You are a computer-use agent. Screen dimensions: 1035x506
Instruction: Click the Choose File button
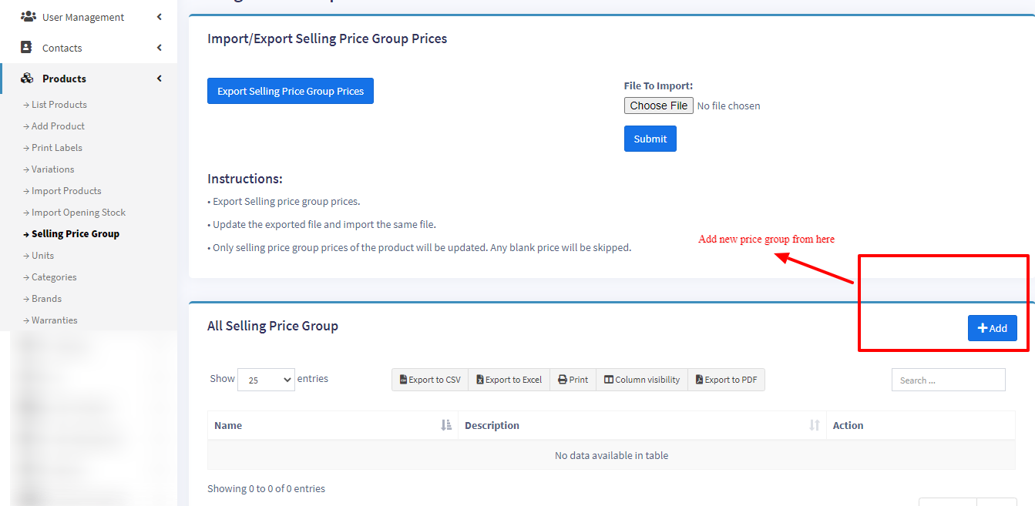[x=658, y=106]
